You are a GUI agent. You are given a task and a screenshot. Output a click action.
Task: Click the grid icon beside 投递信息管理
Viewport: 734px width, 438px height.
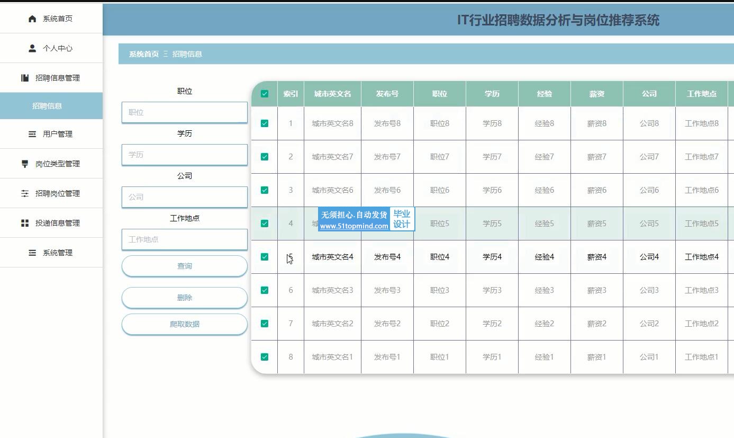(x=25, y=223)
